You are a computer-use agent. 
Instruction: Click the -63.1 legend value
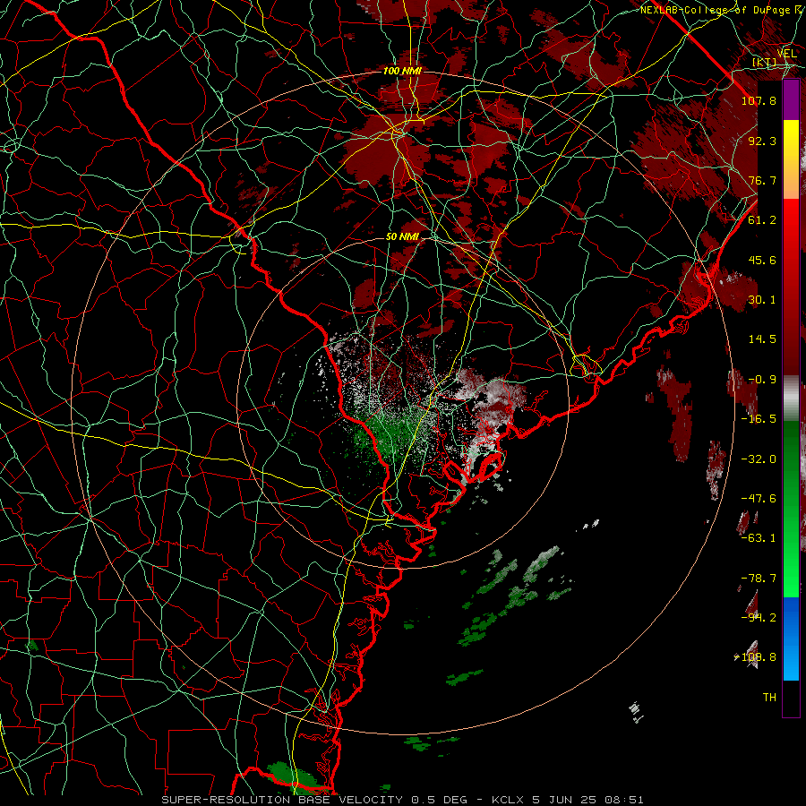click(x=759, y=538)
